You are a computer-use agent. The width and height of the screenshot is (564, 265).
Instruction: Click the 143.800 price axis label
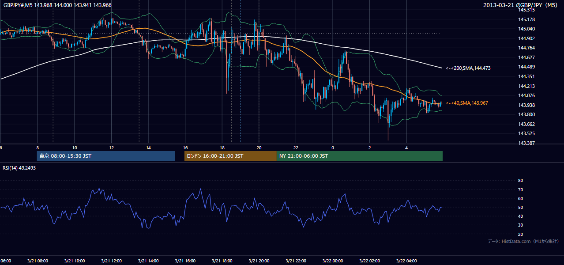(x=526, y=114)
